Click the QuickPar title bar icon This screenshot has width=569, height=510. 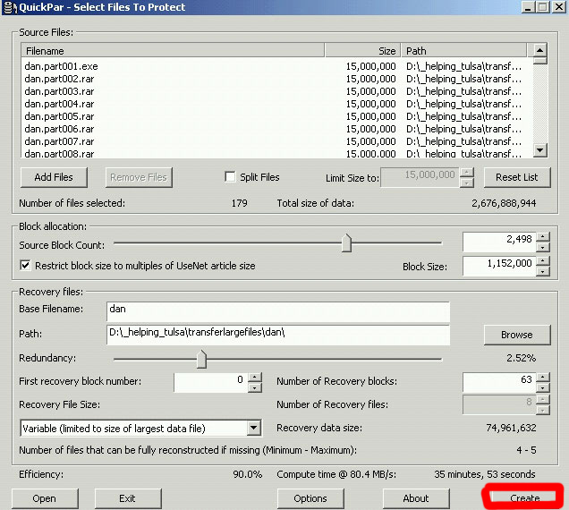(10, 7)
